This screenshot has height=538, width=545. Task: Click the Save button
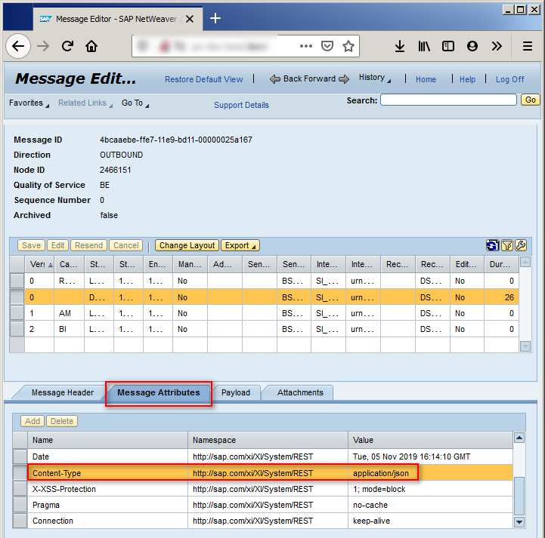(31, 245)
